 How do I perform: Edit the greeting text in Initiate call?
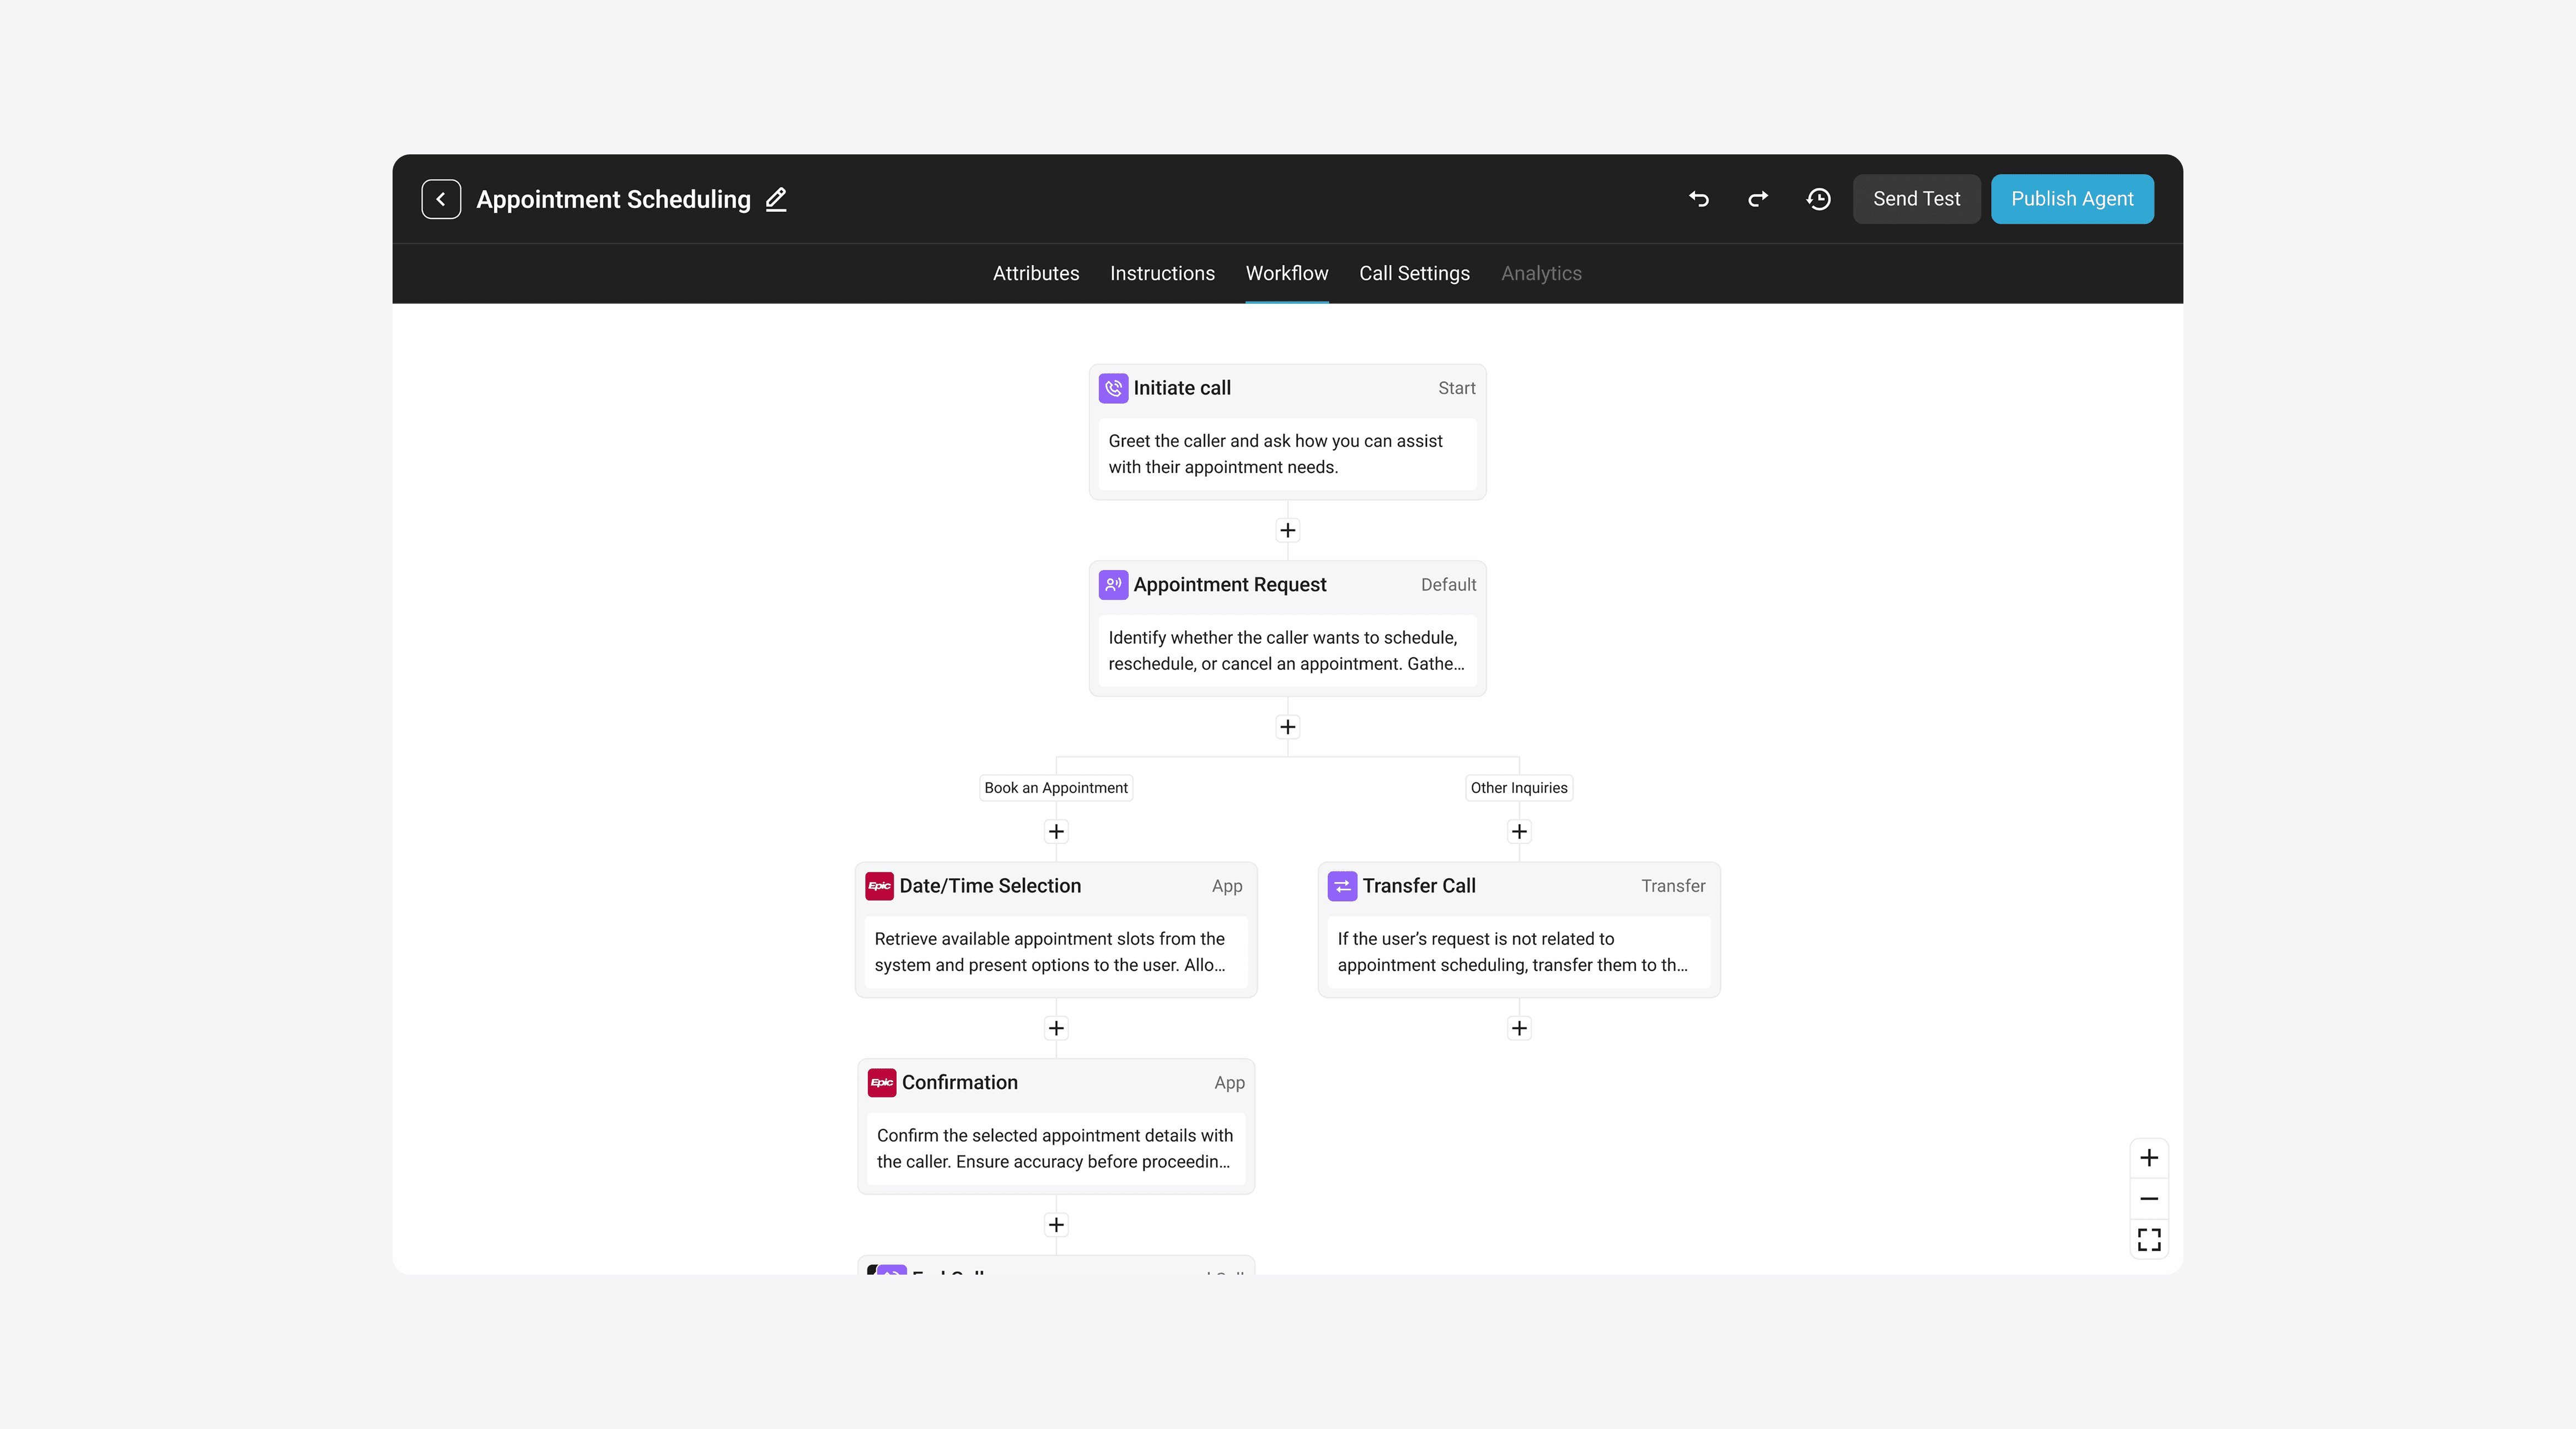pyautogui.click(x=1287, y=454)
